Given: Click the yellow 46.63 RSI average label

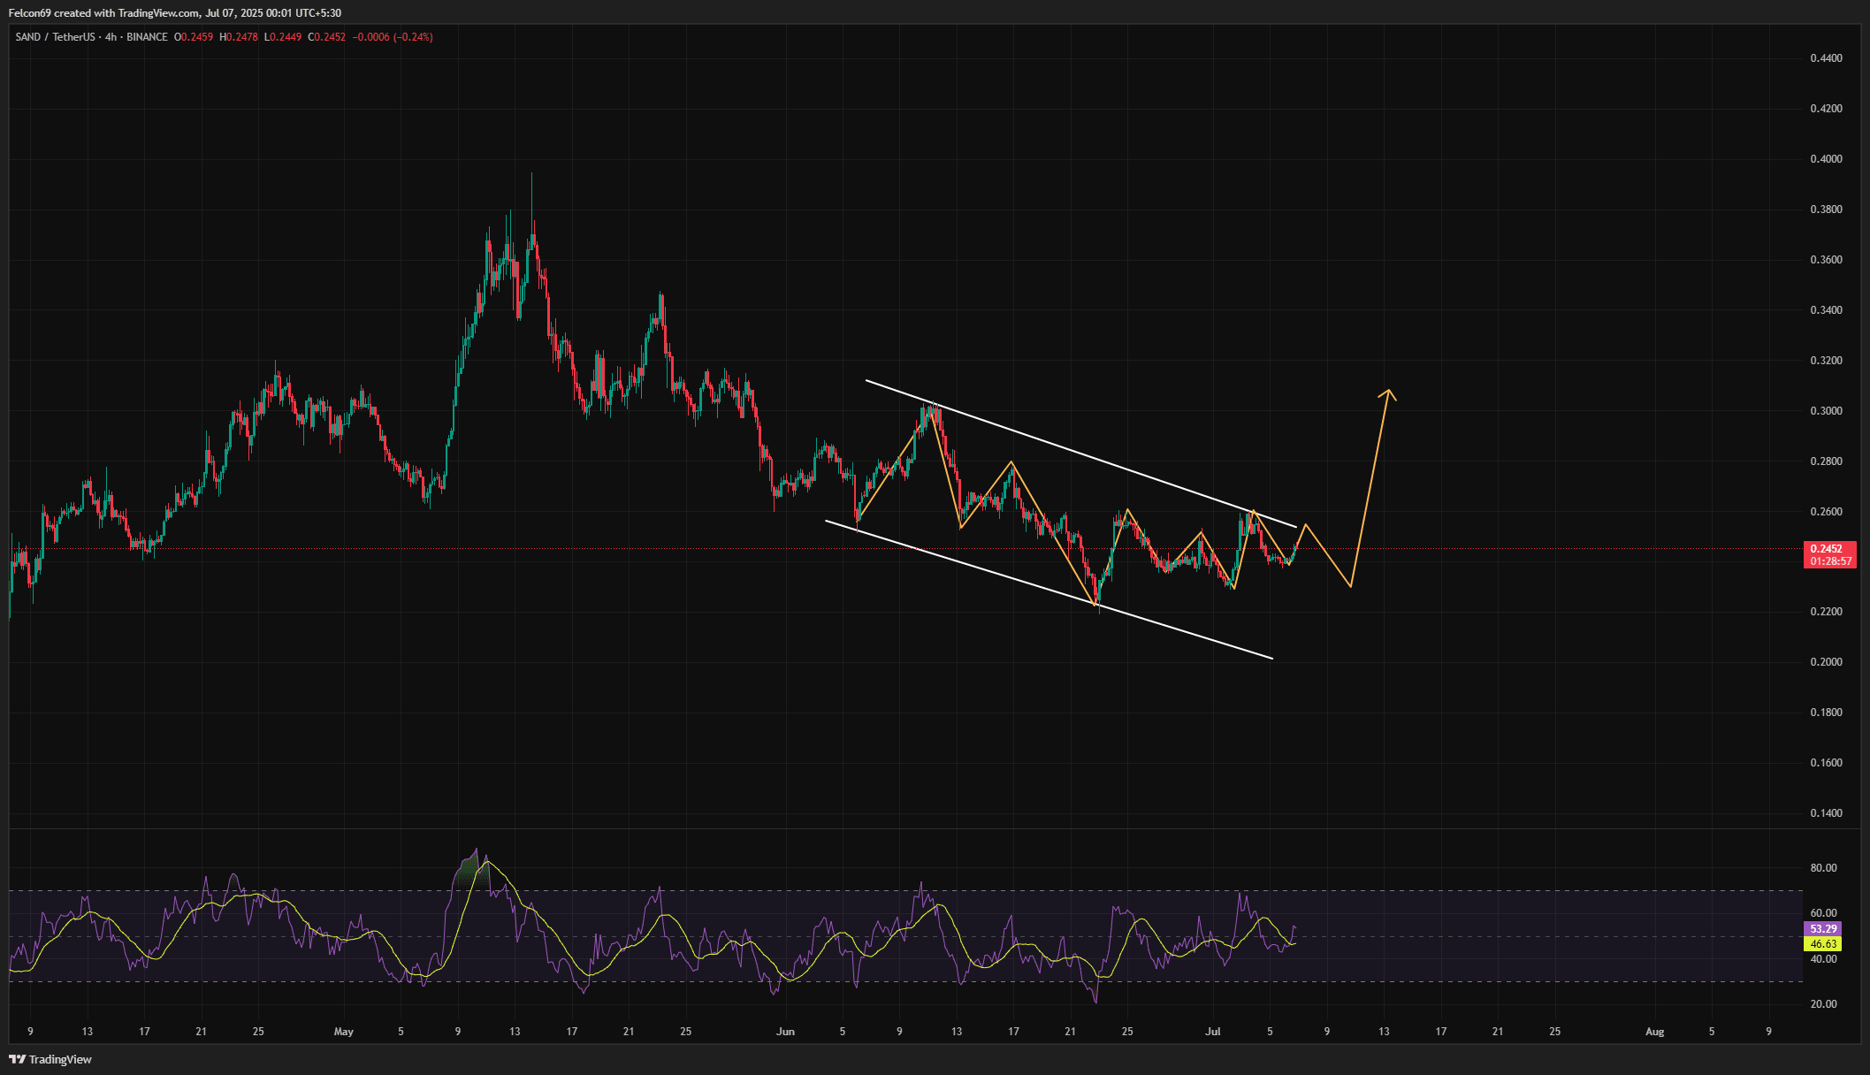Looking at the screenshot, I should click(x=1822, y=944).
